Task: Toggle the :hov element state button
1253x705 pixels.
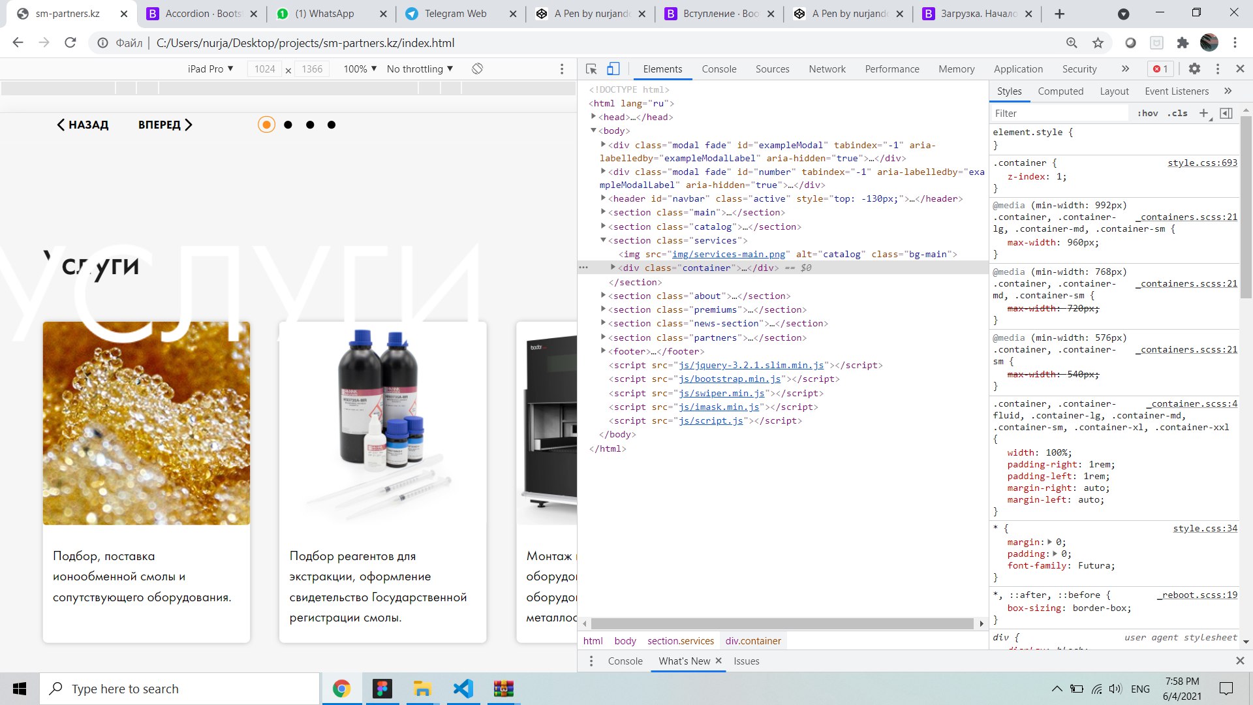Action: tap(1147, 113)
